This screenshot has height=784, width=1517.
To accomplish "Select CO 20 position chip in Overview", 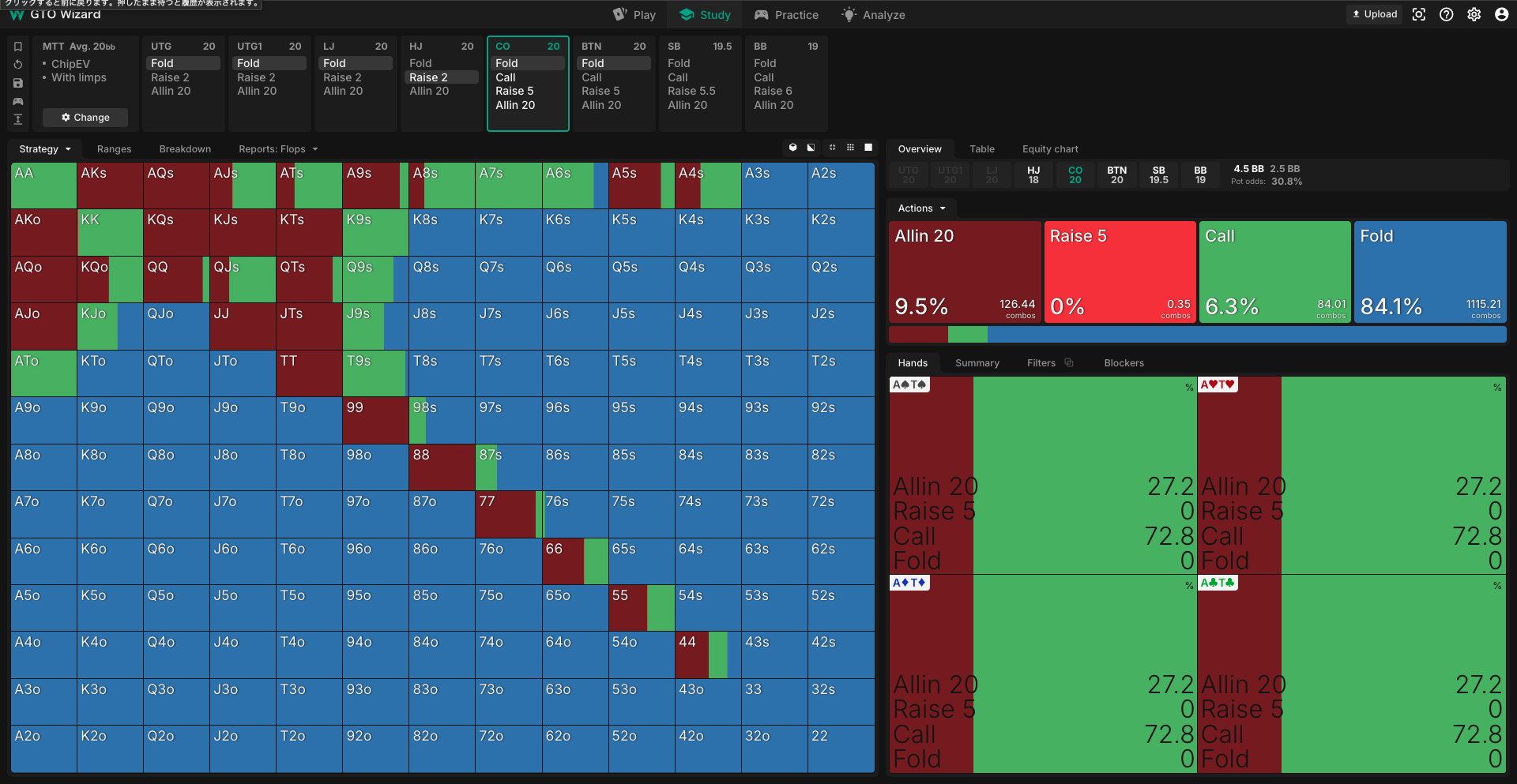I will click(x=1075, y=175).
